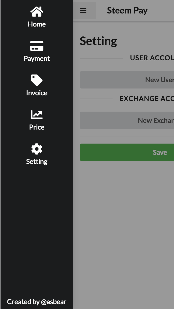This screenshot has width=174, height=309.
Task: Go to Invoice menu label
Action: coord(37,93)
